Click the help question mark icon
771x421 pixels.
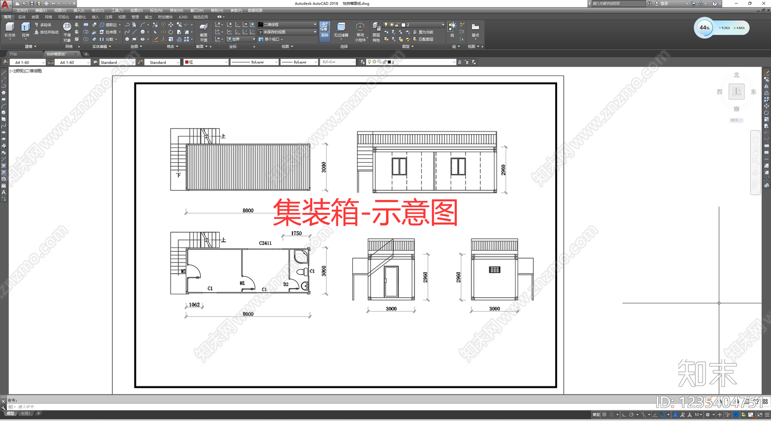[715, 3]
